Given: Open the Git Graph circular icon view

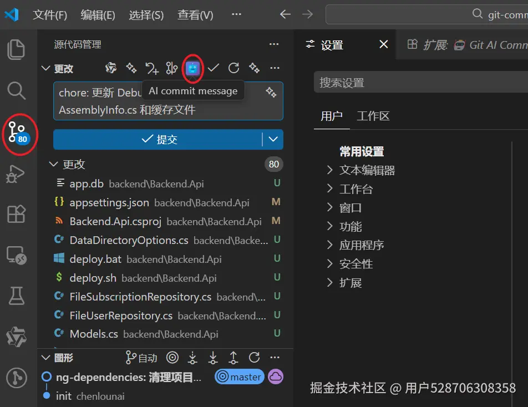Looking at the screenshot, I should pos(16,378).
